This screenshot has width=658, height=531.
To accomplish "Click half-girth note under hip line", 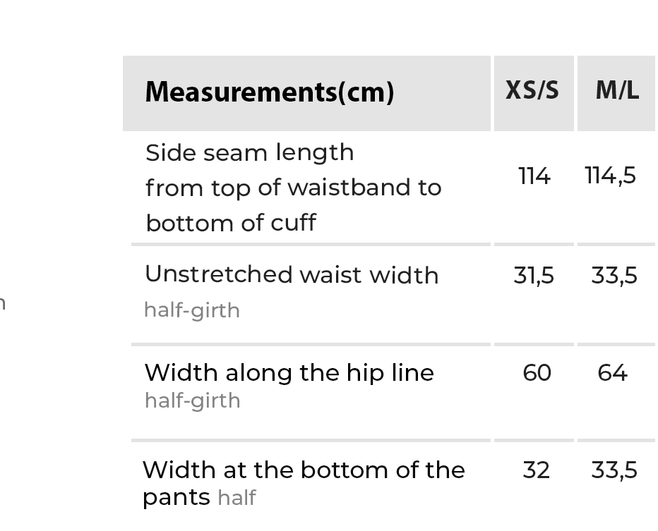I will tap(192, 401).
